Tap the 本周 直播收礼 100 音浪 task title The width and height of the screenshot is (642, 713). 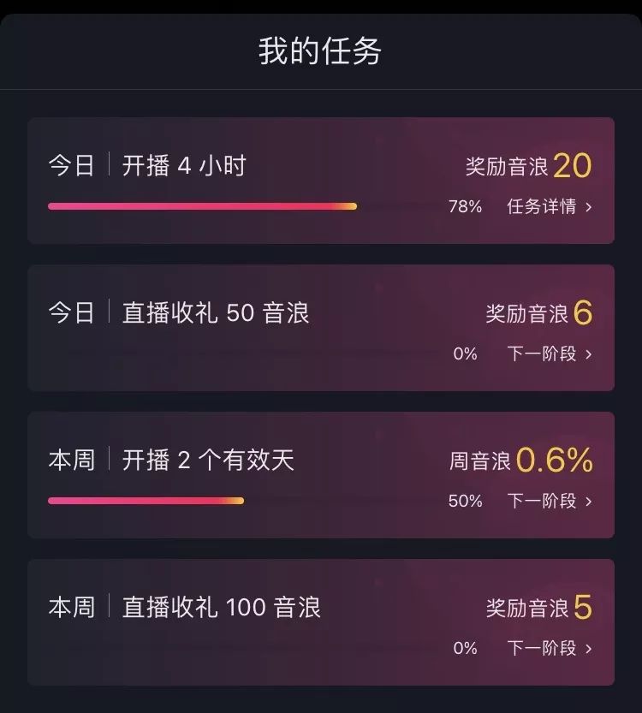pos(185,607)
